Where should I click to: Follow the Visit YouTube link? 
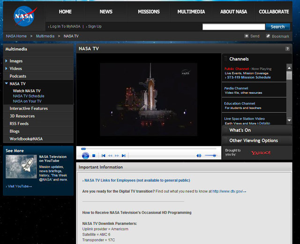tap(20, 186)
